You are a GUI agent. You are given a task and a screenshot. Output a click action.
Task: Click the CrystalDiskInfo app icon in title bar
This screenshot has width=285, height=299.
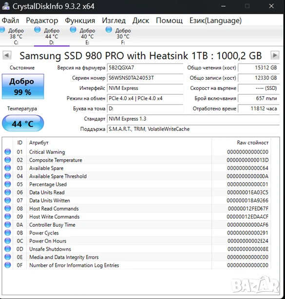coord(6,6)
